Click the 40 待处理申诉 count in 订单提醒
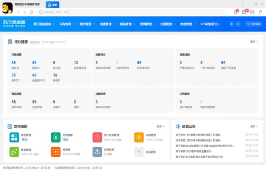This screenshot has height=171, width=266. 34,75
